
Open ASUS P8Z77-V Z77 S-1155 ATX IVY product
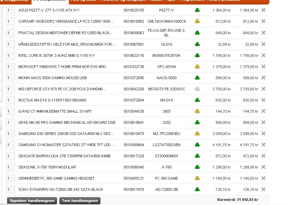[x=49, y=10]
